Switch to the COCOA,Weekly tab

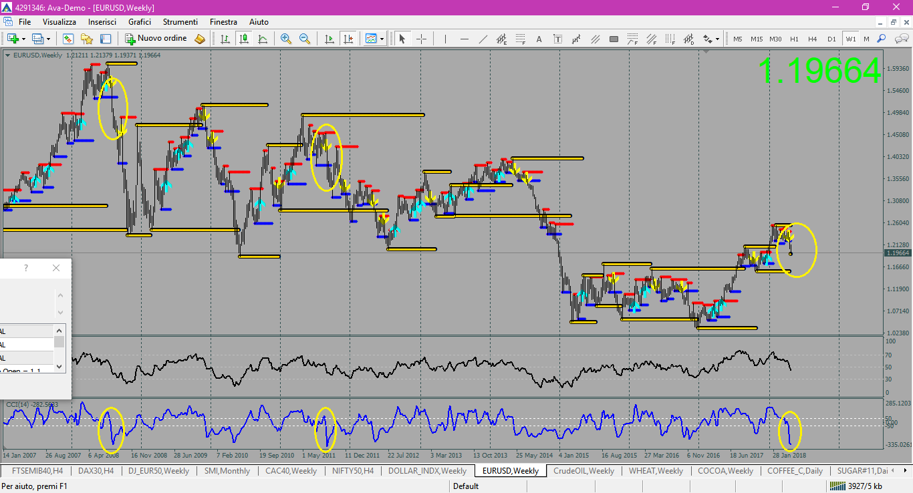[726, 471]
